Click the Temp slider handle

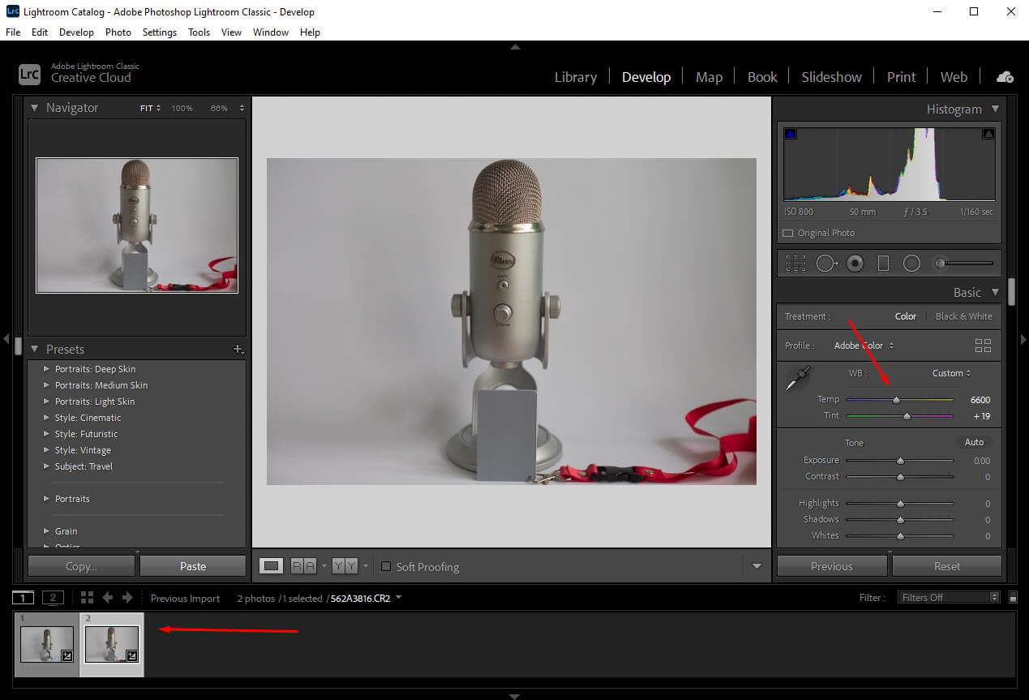896,400
